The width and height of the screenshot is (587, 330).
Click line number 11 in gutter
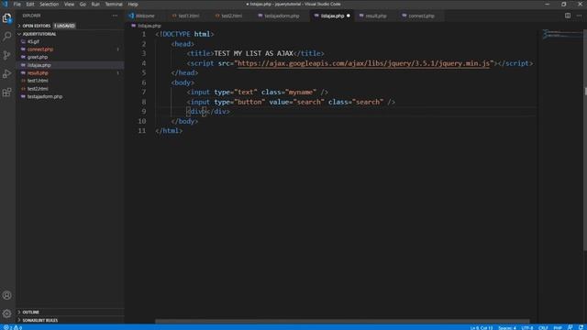pyautogui.click(x=141, y=130)
